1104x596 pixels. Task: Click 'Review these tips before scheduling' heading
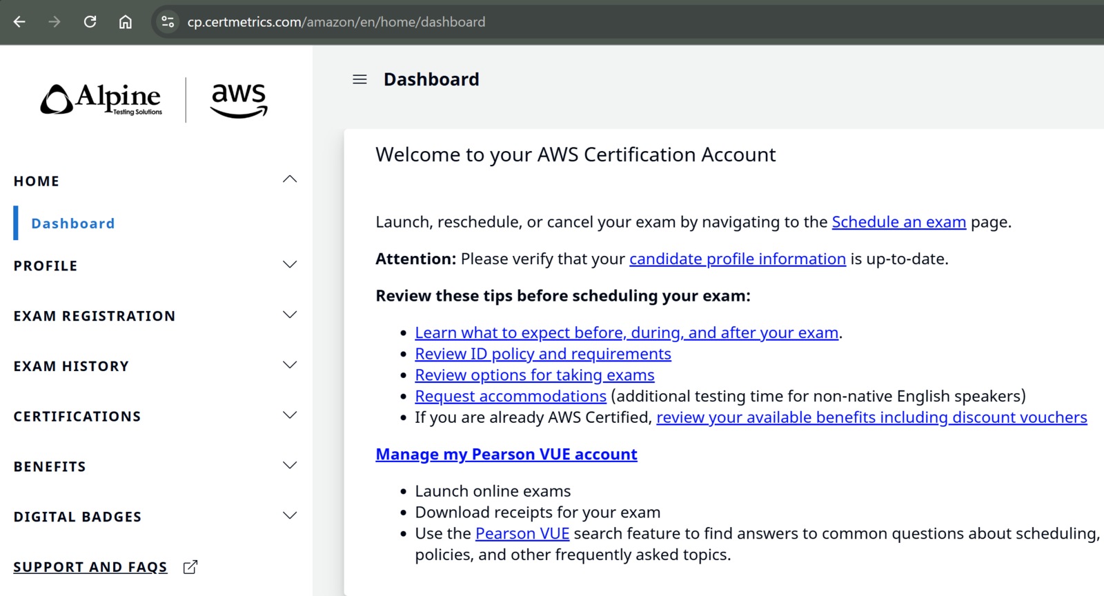563,296
